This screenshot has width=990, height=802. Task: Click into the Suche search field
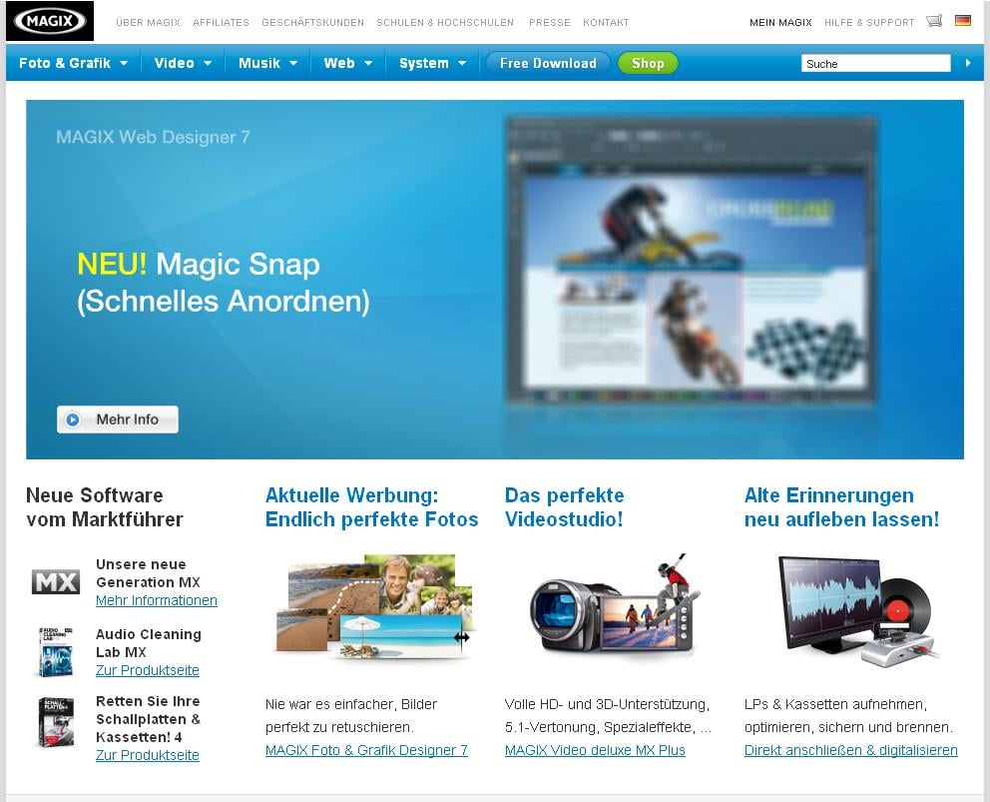[x=875, y=64]
